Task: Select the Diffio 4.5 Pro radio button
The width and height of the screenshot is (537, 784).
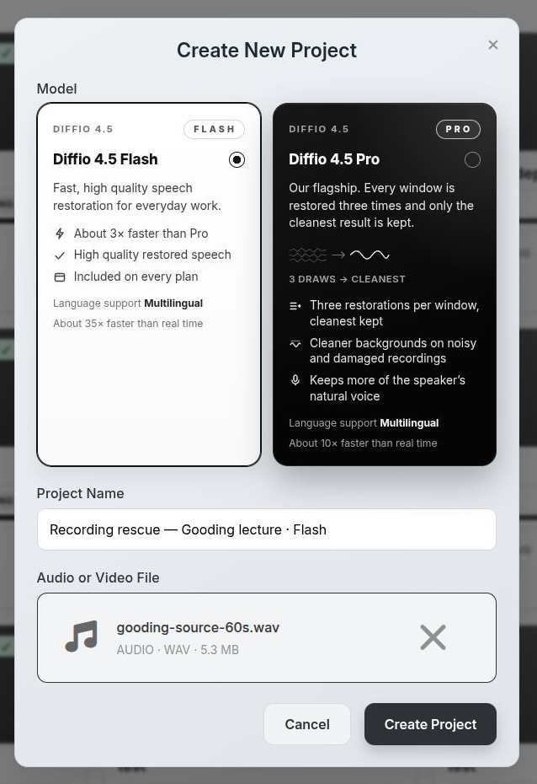Action: (472, 159)
